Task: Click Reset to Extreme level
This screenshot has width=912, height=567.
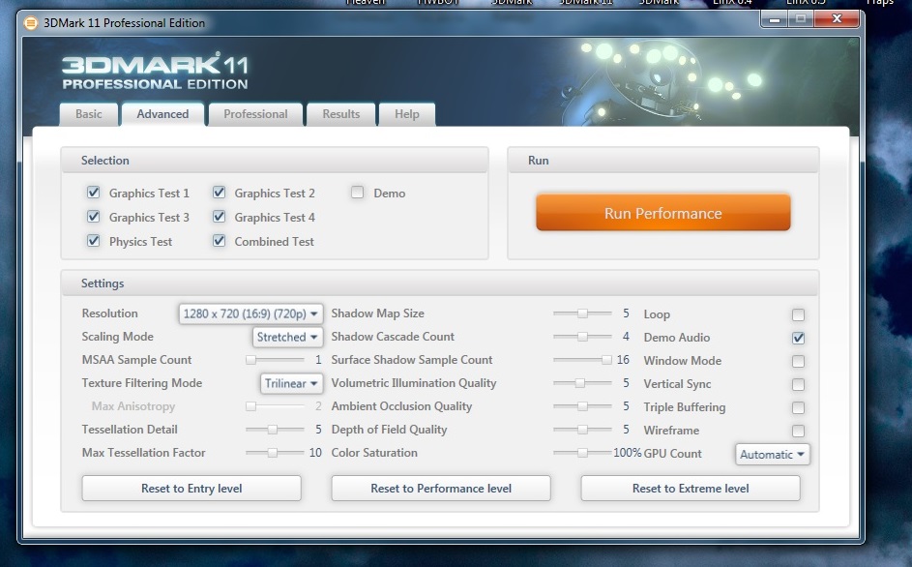Action: tap(691, 489)
